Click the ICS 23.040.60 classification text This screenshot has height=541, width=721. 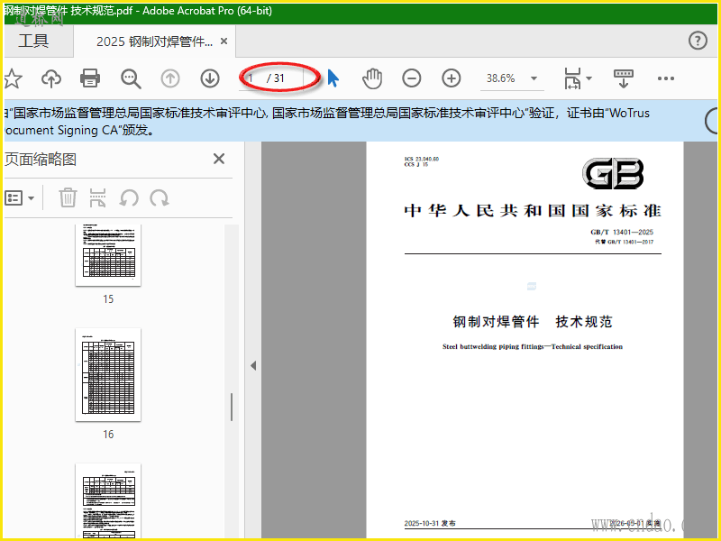[422, 159]
